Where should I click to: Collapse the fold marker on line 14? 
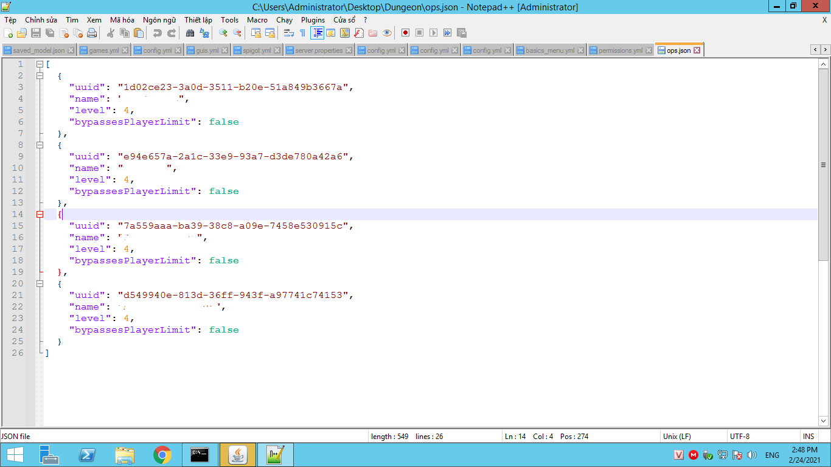click(40, 214)
